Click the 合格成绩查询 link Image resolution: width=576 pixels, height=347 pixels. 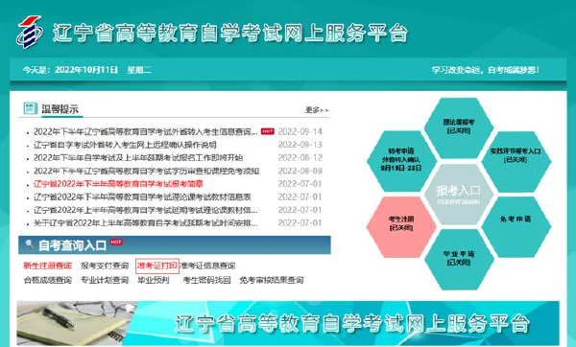pos(47,280)
